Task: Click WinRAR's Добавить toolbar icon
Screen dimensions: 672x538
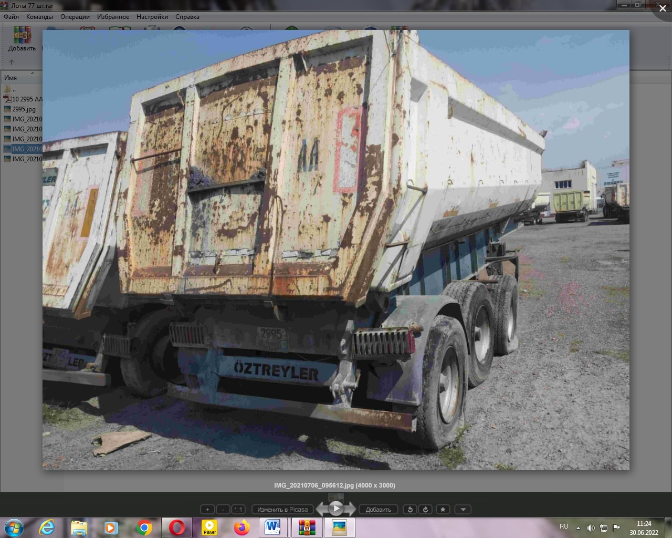Action: 22,39
